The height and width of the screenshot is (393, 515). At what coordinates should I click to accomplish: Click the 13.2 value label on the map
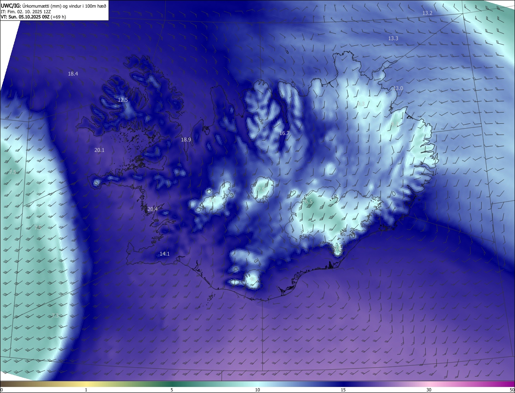pyautogui.click(x=427, y=13)
